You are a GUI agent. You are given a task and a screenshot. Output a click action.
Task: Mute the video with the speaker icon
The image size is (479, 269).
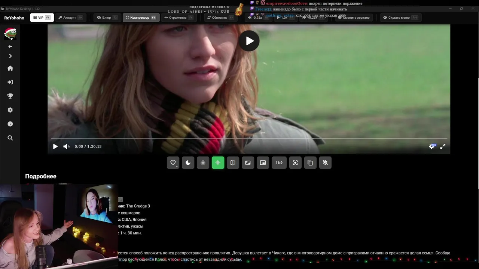coord(66,146)
